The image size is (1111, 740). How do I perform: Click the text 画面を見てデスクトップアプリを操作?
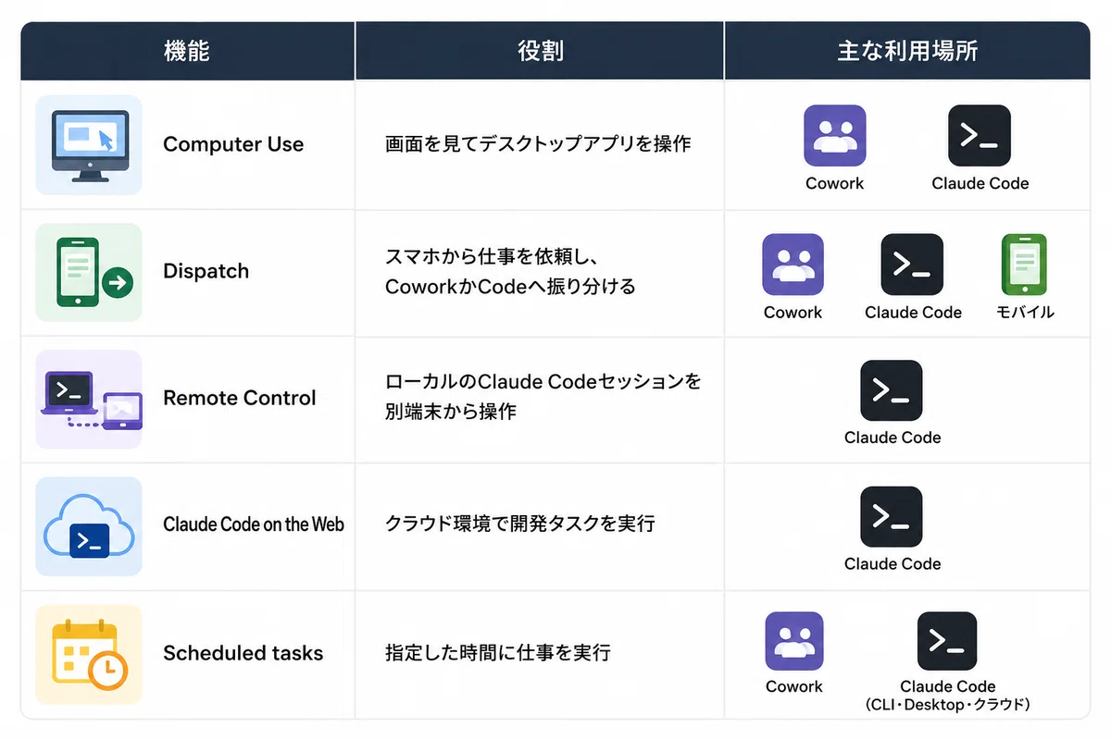(x=538, y=144)
